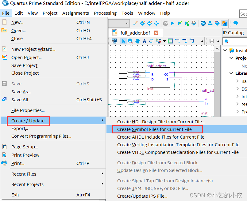Click the Platform Designer highlighted toolbar icon
This screenshot has height=201, width=247.
click(x=224, y=23)
